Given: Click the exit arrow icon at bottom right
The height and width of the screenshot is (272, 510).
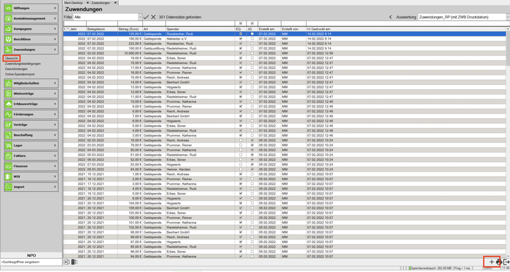Looking at the screenshot, I should pyautogui.click(x=506, y=262).
